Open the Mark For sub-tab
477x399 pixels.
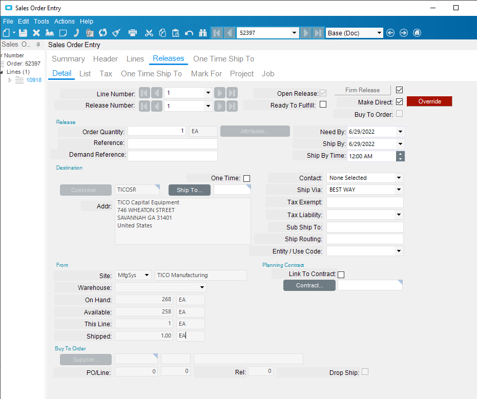pyautogui.click(x=206, y=74)
